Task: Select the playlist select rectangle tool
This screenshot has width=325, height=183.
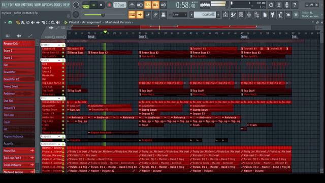Action: click(48, 22)
